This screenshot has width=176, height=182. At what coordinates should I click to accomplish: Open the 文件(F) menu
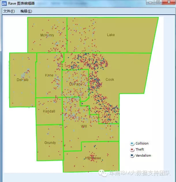click(9, 11)
